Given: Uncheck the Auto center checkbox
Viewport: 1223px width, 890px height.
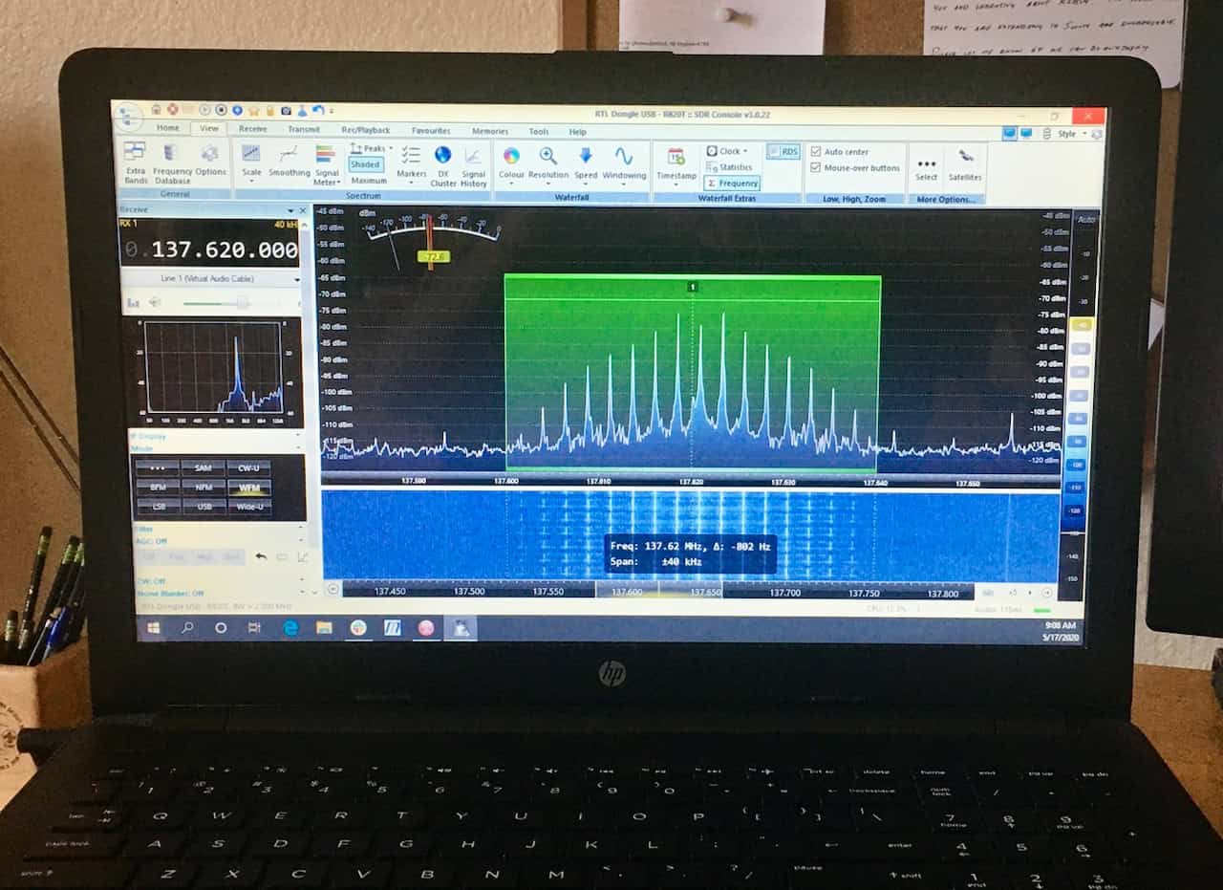Looking at the screenshot, I should tap(815, 151).
